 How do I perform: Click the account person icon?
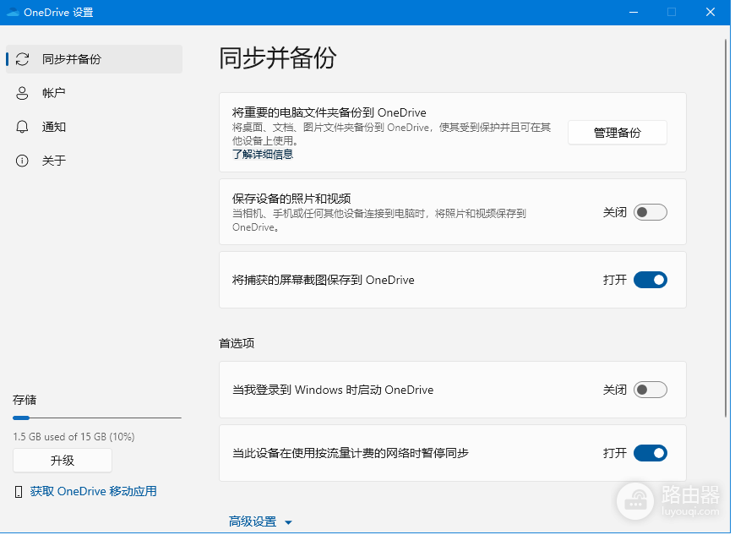(x=22, y=93)
